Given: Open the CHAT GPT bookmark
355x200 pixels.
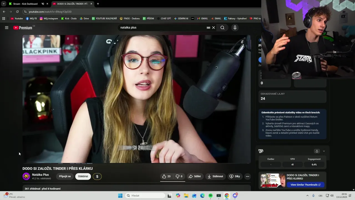Looking at the screenshot, I should (164, 19).
